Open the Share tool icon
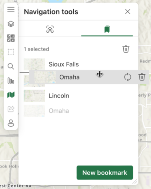151x189 pixels. (11, 109)
